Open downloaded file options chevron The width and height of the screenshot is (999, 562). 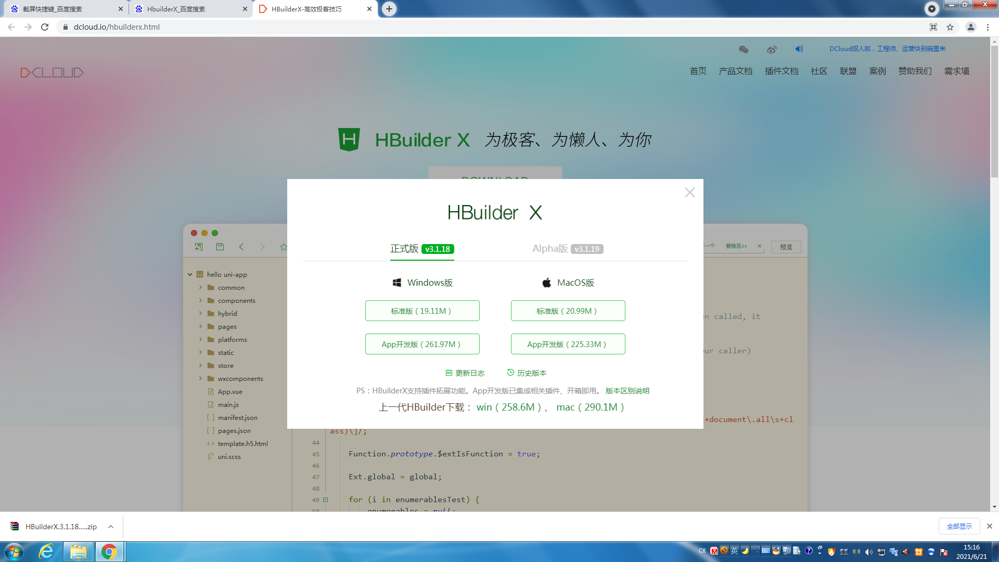pos(111,527)
